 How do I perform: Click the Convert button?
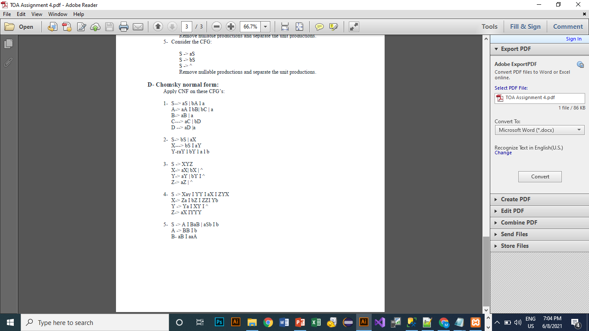point(540,176)
